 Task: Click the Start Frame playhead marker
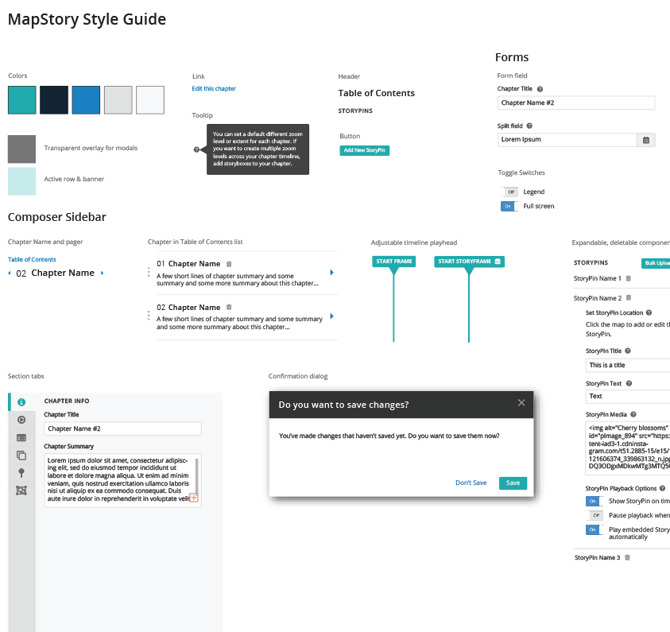(394, 262)
